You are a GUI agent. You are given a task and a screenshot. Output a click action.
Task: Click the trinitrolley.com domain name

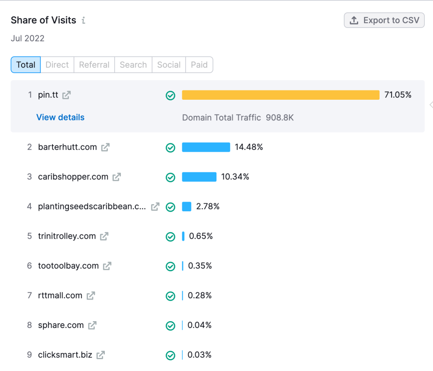67,236
